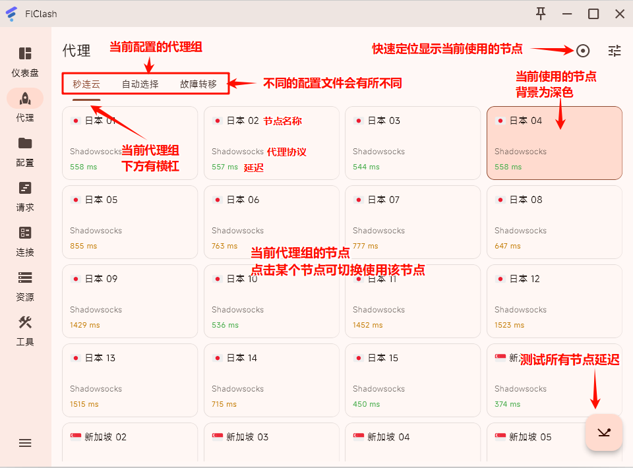The image size is (633, 468).
Task: Select the 代理 rocket icon in sidebar
Action: pyautogui.click(x=25, y=98)
